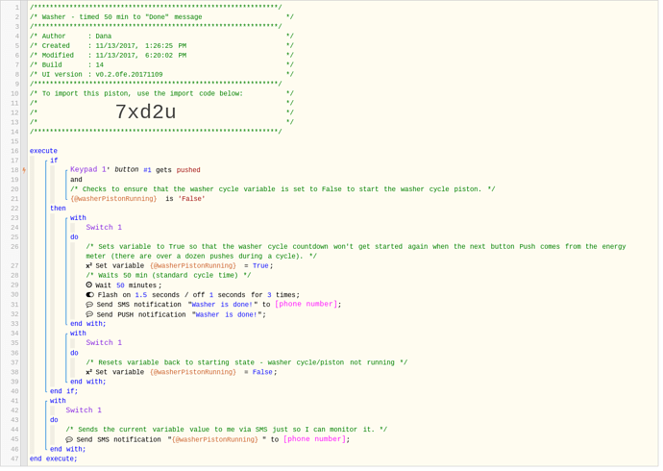Click the comment "Resets variable back to starting state"
This screenshot has width=663, height=471.
247,362
